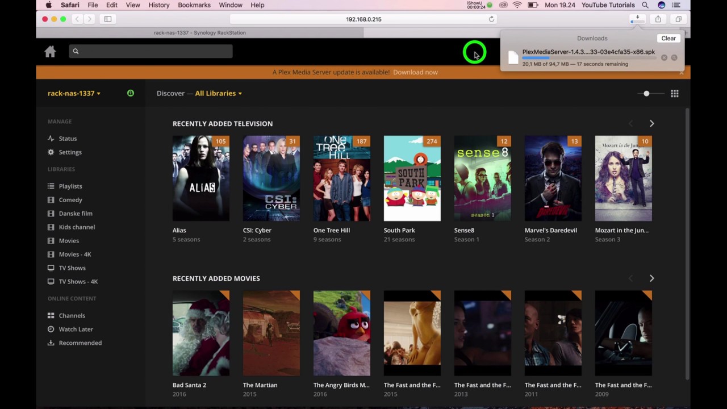Open All Libraries filter dropdown

click(x=218, y=93)
